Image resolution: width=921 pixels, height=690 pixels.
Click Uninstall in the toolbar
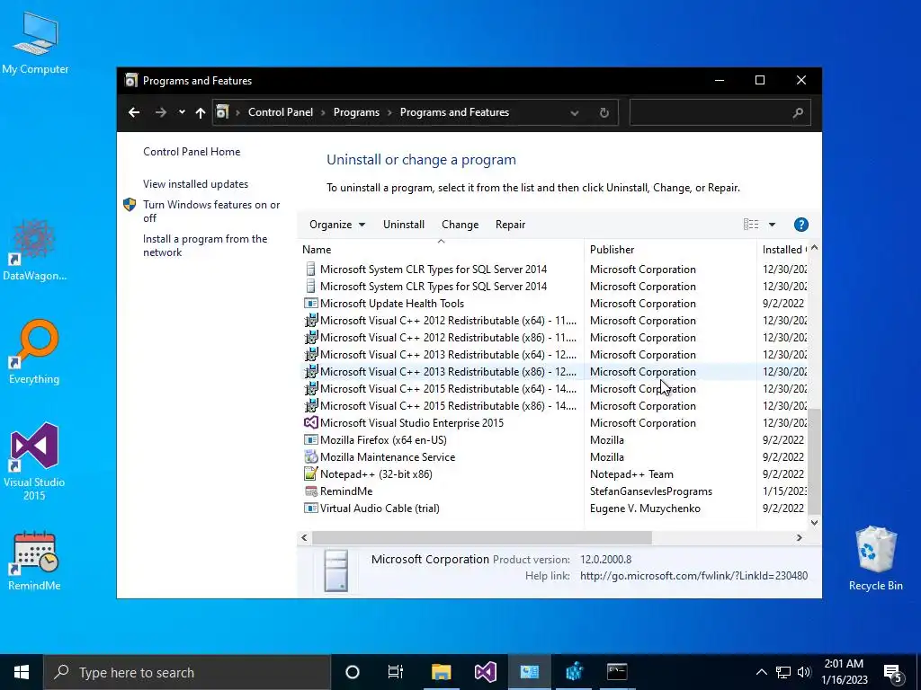(x=404, y=224)
